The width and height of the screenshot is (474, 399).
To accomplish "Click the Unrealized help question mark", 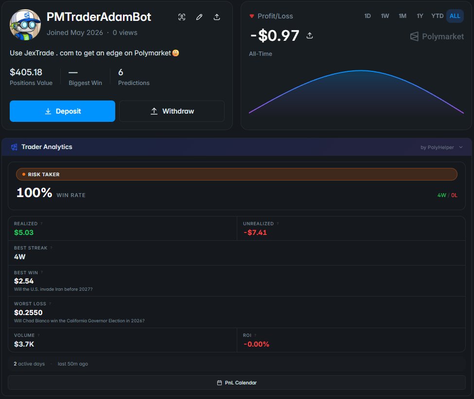I will [278, 224].
